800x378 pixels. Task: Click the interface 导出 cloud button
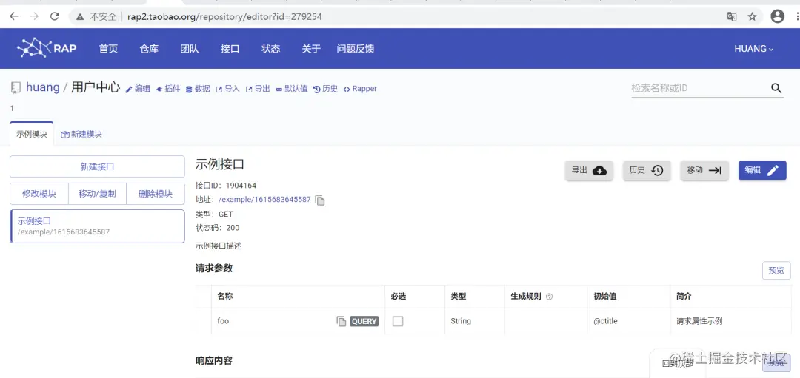589,171
